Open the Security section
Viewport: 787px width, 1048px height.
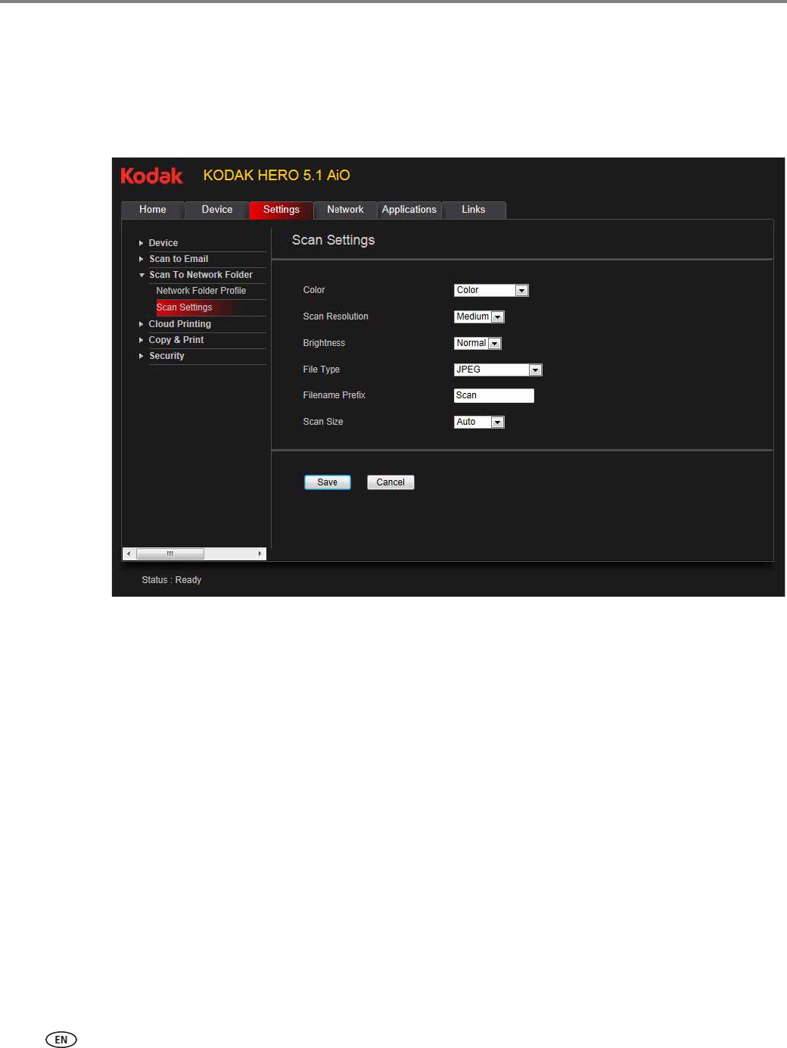tap(166, 356)
